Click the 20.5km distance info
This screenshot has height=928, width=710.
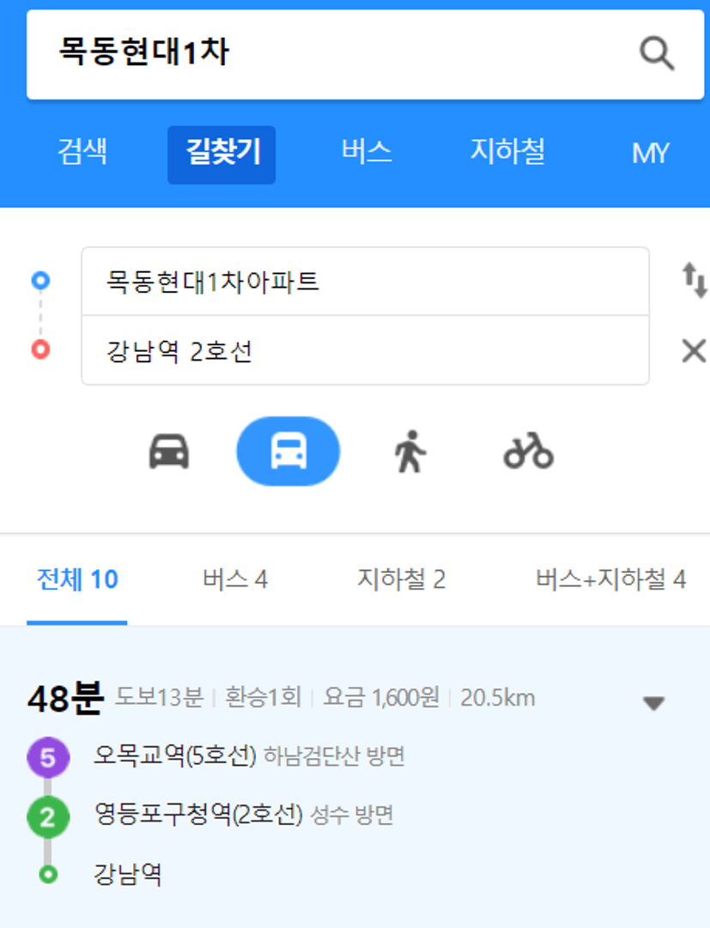click(x=498, y=697)
